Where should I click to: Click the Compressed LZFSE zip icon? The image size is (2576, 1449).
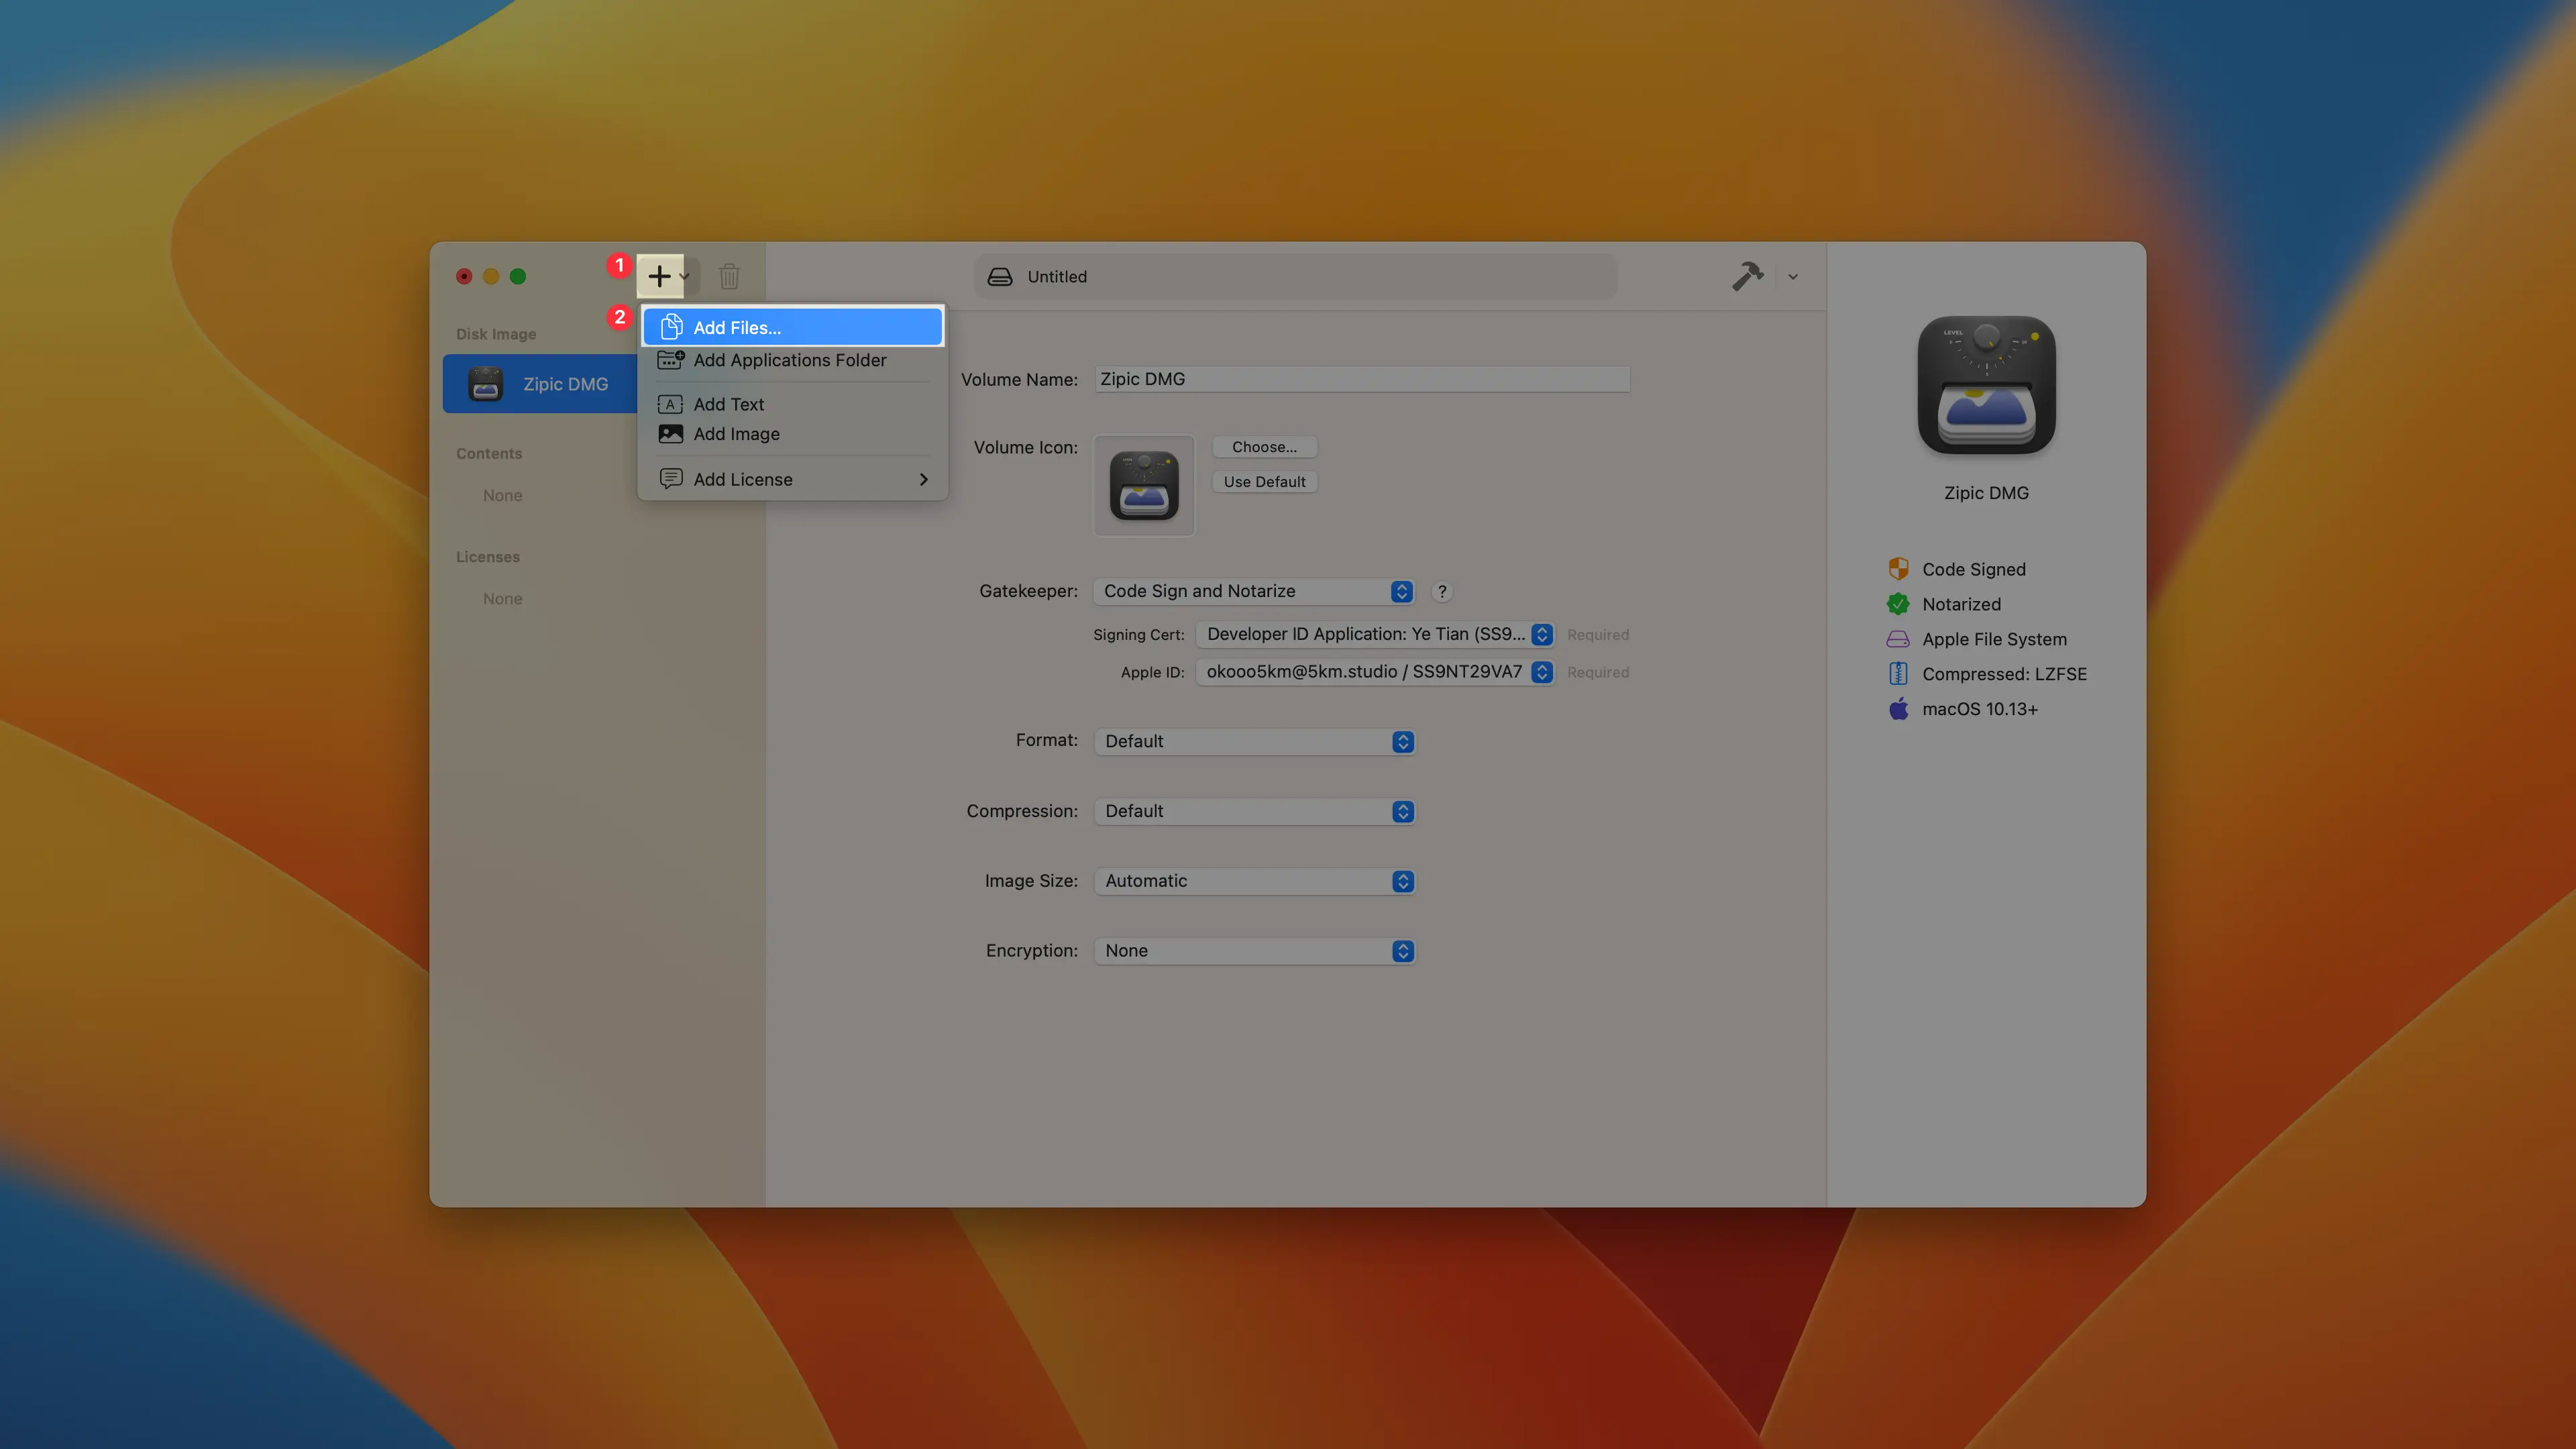point(1898,674)
